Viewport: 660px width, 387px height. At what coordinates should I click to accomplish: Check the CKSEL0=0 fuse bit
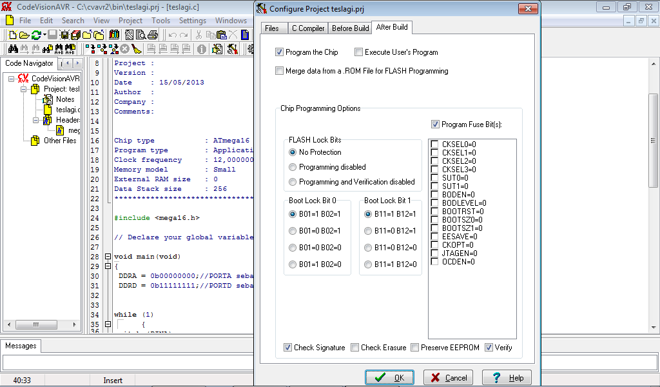click(434, 144)
